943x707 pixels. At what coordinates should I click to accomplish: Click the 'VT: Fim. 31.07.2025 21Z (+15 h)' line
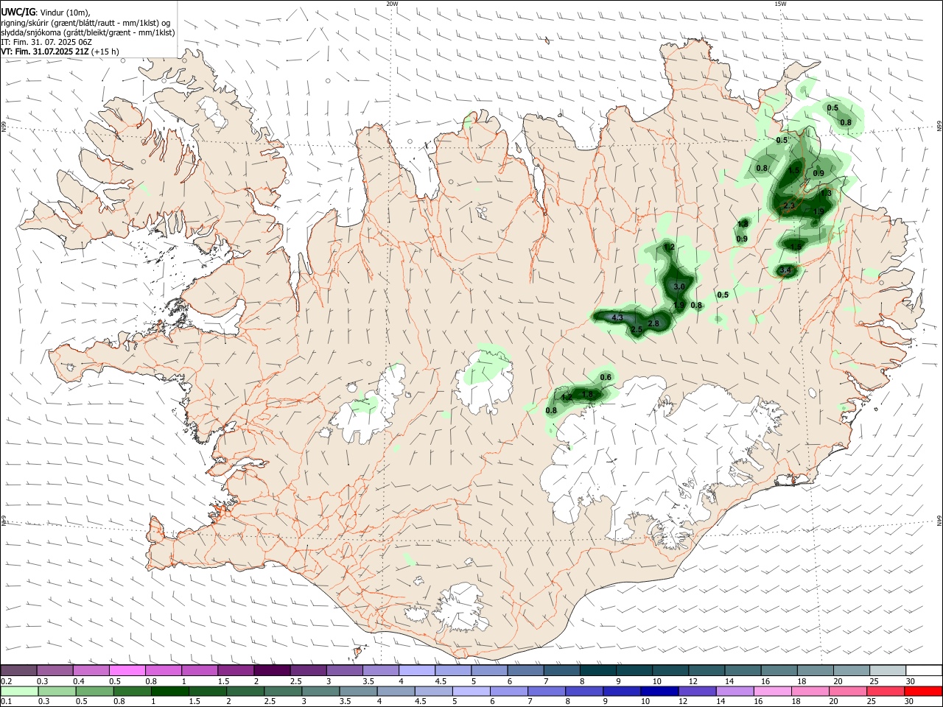pyautogui.click(x=60, y=52)
